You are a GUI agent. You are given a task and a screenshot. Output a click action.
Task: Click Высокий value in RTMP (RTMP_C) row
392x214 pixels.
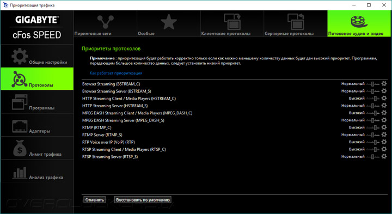pos(357,127)
